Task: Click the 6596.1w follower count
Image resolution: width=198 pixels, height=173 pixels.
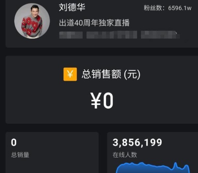Action: pos(180,8)
